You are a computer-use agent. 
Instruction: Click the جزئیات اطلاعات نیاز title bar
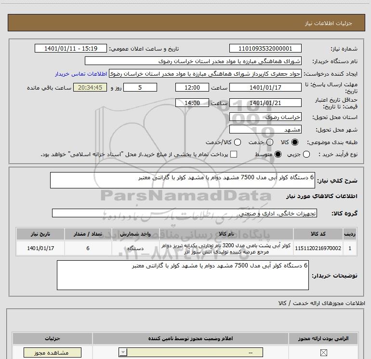(186, 23)
